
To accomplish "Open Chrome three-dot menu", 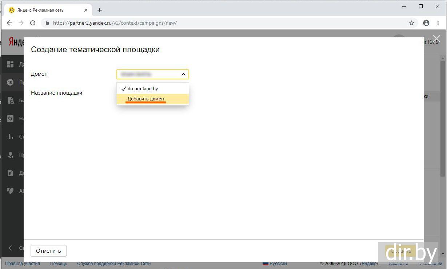I will click(x=439, y=23).
